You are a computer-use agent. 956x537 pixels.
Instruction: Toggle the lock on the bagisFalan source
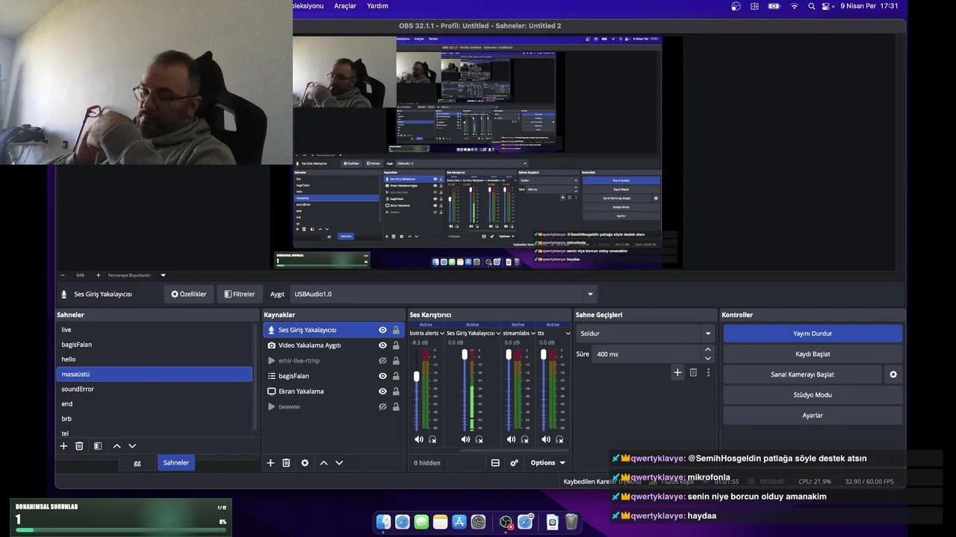click(396, 376)
